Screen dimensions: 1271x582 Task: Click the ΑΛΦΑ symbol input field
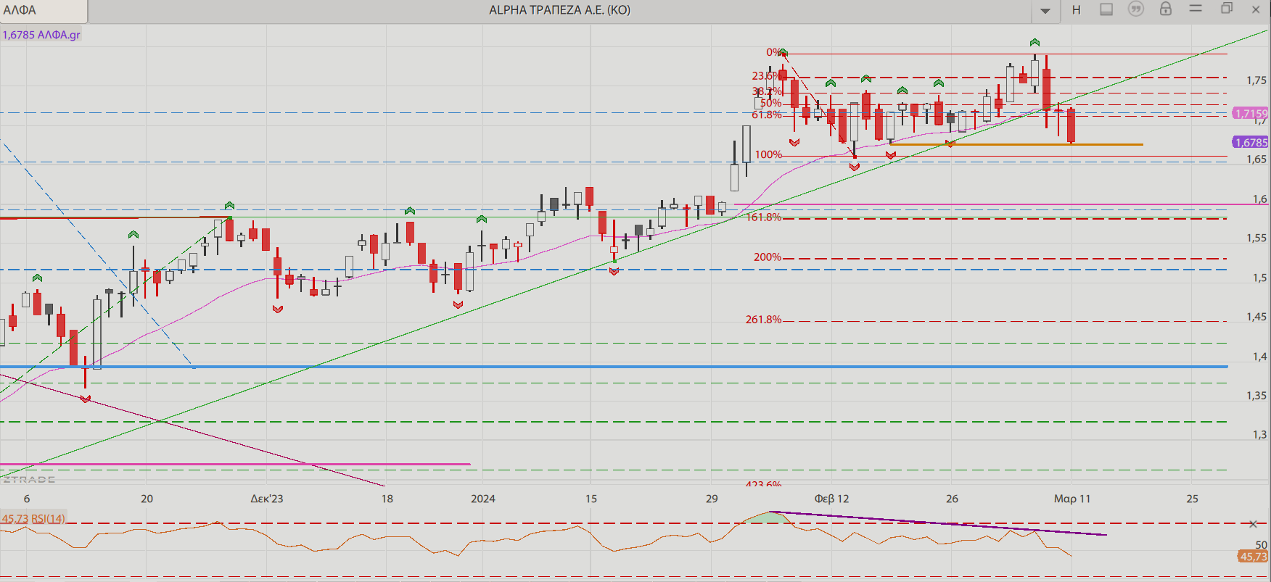tap(44, 11)
